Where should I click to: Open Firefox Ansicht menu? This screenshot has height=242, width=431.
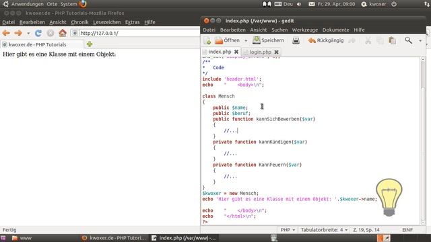tap(58, 22)
